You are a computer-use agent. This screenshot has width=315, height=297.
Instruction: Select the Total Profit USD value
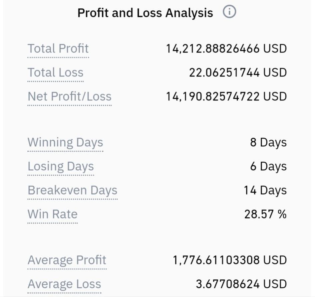tap(226, 49)
